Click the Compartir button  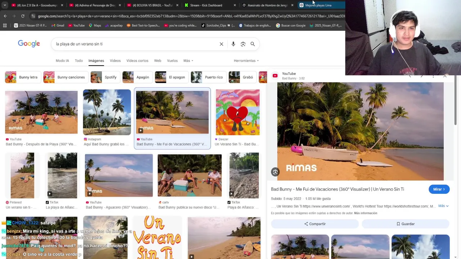click(x=315, y=224)
